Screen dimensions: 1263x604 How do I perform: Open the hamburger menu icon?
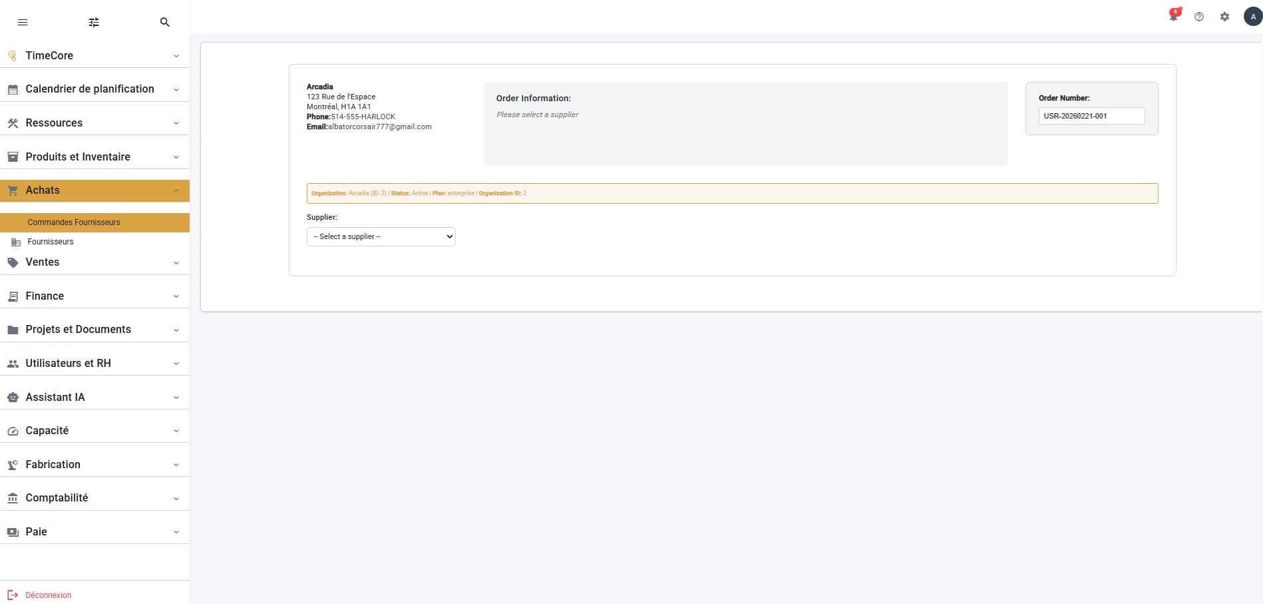point(23,22)
